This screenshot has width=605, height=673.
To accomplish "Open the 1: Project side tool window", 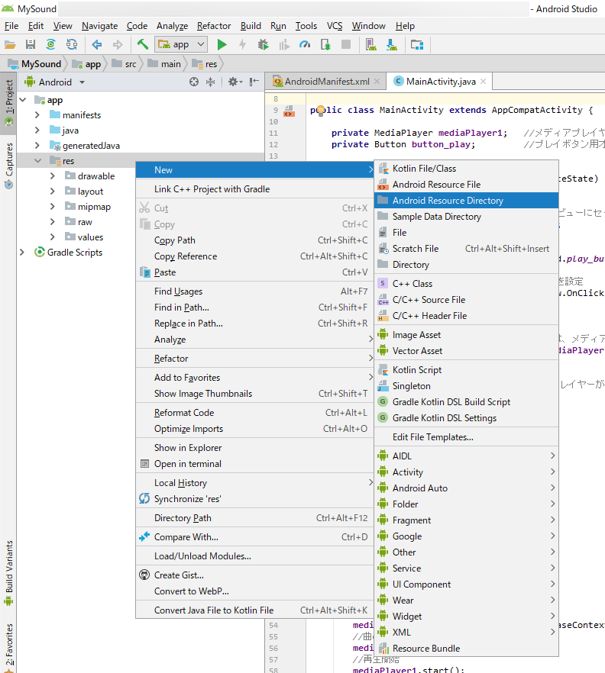I will pos(8,102).
